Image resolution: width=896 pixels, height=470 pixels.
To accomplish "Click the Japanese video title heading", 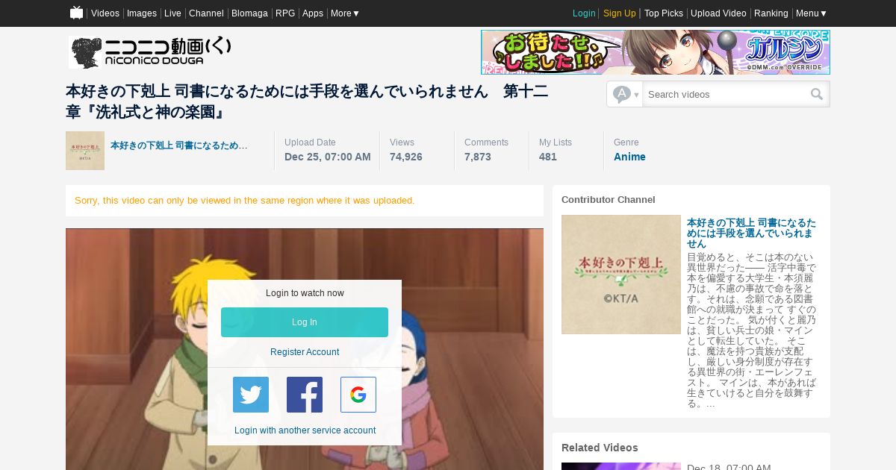I will [307, 102].
